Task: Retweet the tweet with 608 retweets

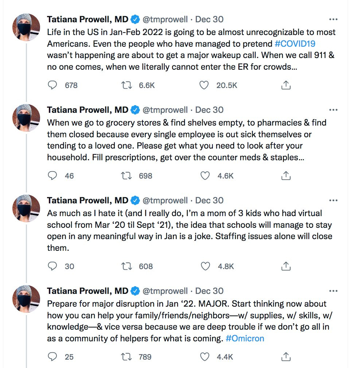Action: (126, 266)
